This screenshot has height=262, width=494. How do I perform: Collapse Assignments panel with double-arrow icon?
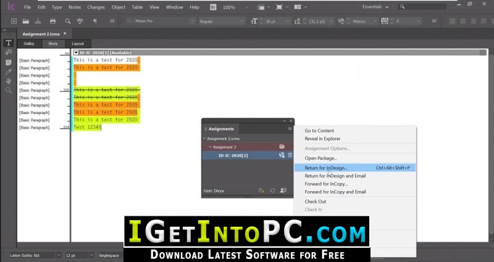click(x=284, y=121)
